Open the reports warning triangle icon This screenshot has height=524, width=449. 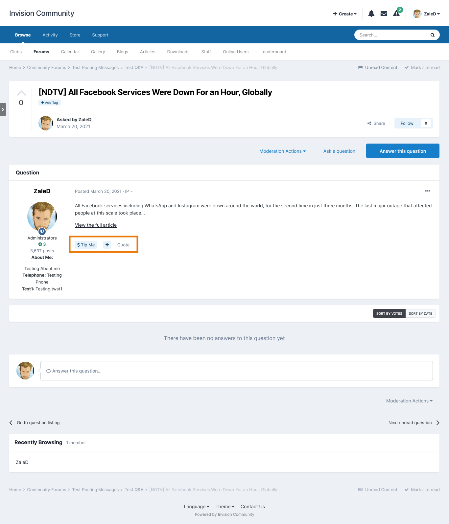tap(396, 13)
